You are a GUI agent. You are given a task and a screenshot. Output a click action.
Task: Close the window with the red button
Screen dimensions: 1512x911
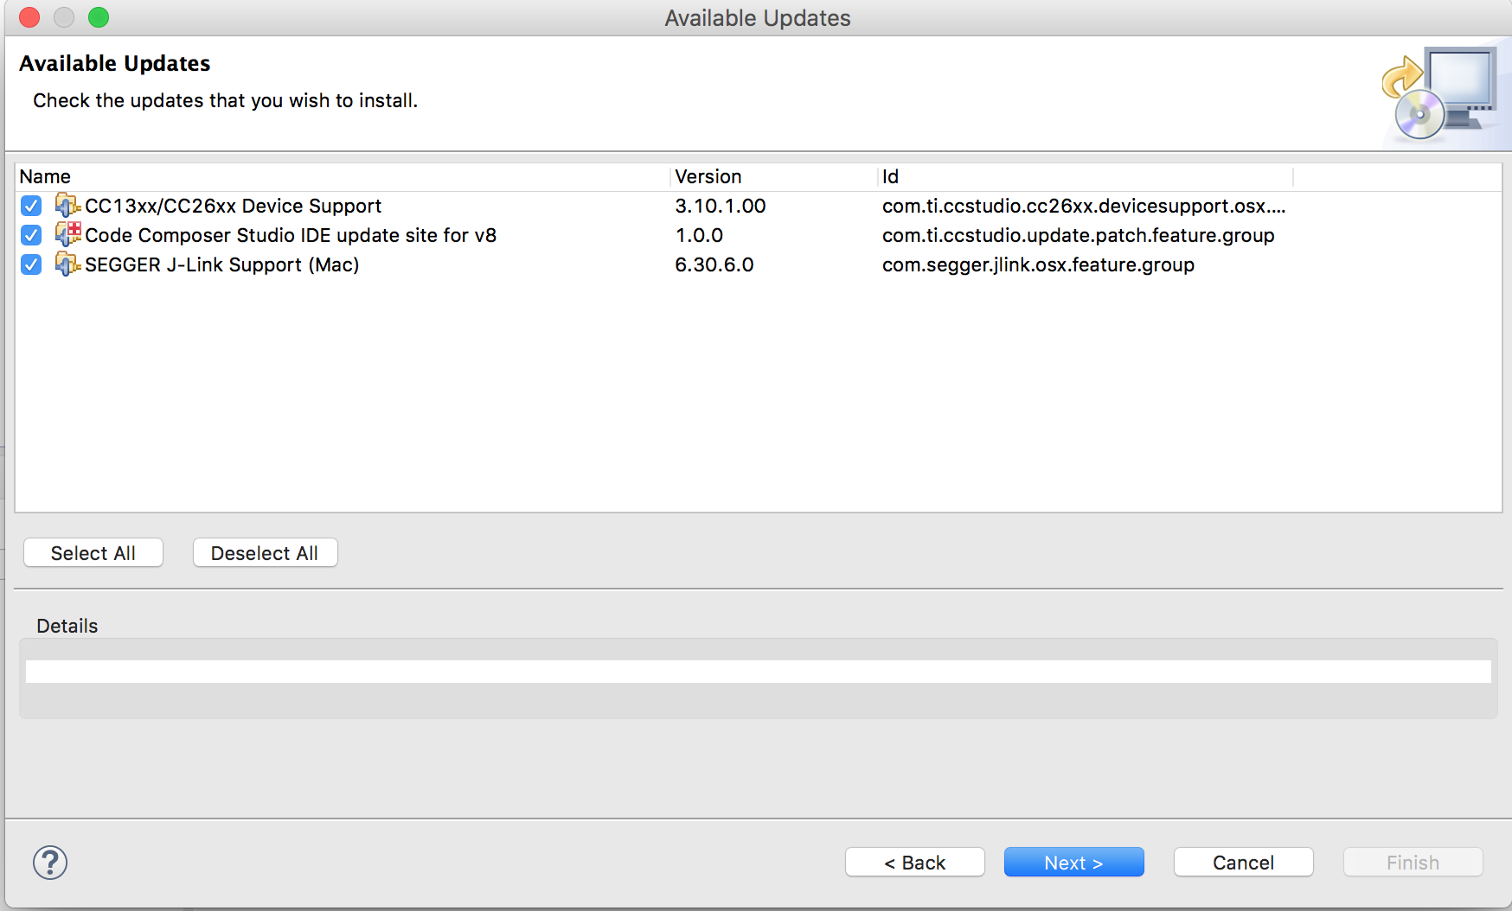pyautogui.click(x=29, y=17)
